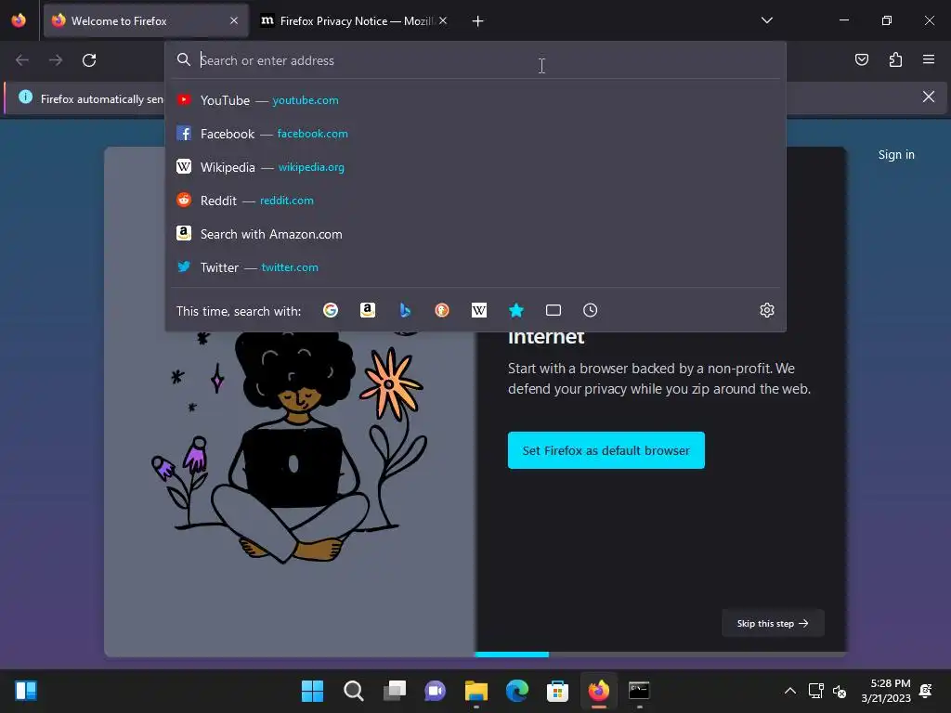Reload the current page
951x713 pixels.
coord(89,60)
